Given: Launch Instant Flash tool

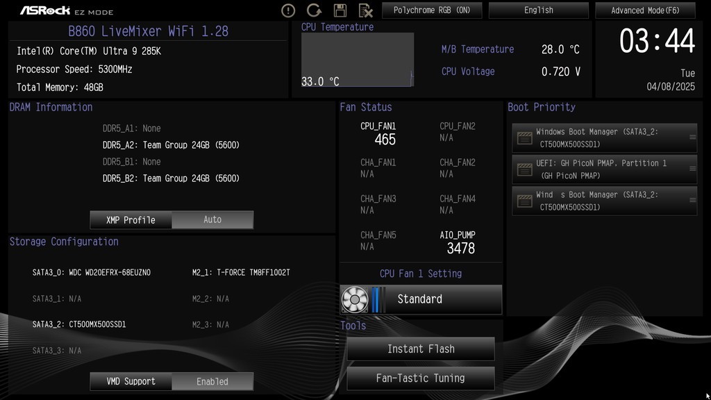Looking at the screenshot, I should (421, 349).
